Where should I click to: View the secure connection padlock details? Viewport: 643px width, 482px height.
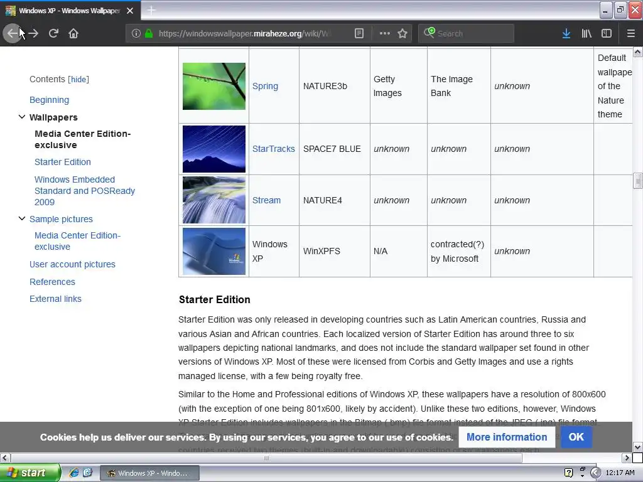click(149, 33)
